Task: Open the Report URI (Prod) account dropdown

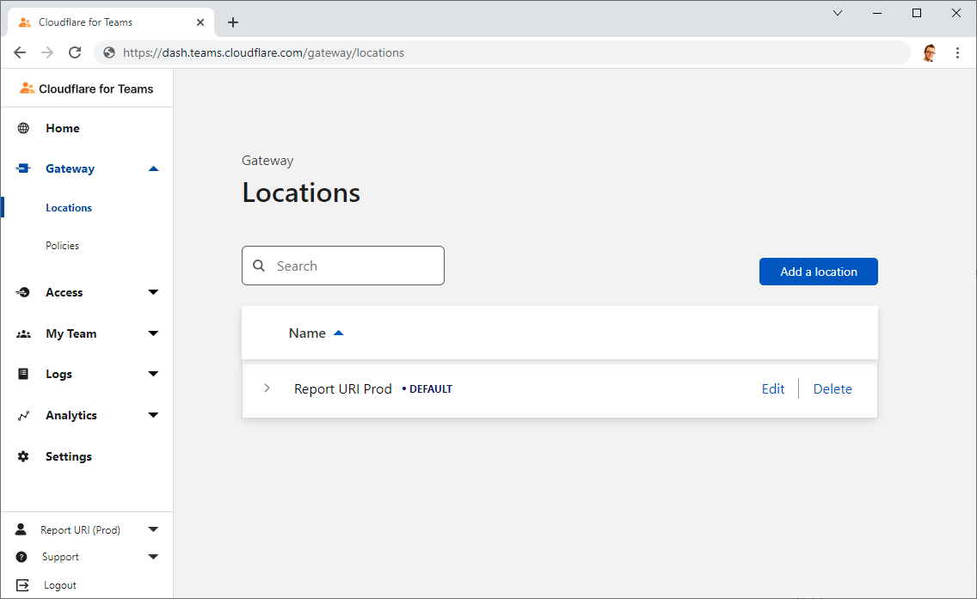Action: 153,529
